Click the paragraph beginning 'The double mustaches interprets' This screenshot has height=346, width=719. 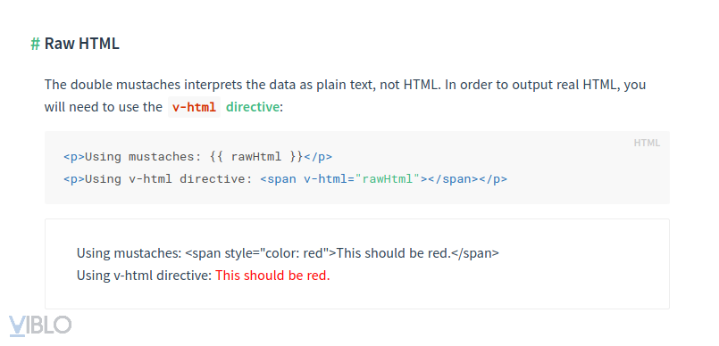pyautogui.click(x=345, y=96)
